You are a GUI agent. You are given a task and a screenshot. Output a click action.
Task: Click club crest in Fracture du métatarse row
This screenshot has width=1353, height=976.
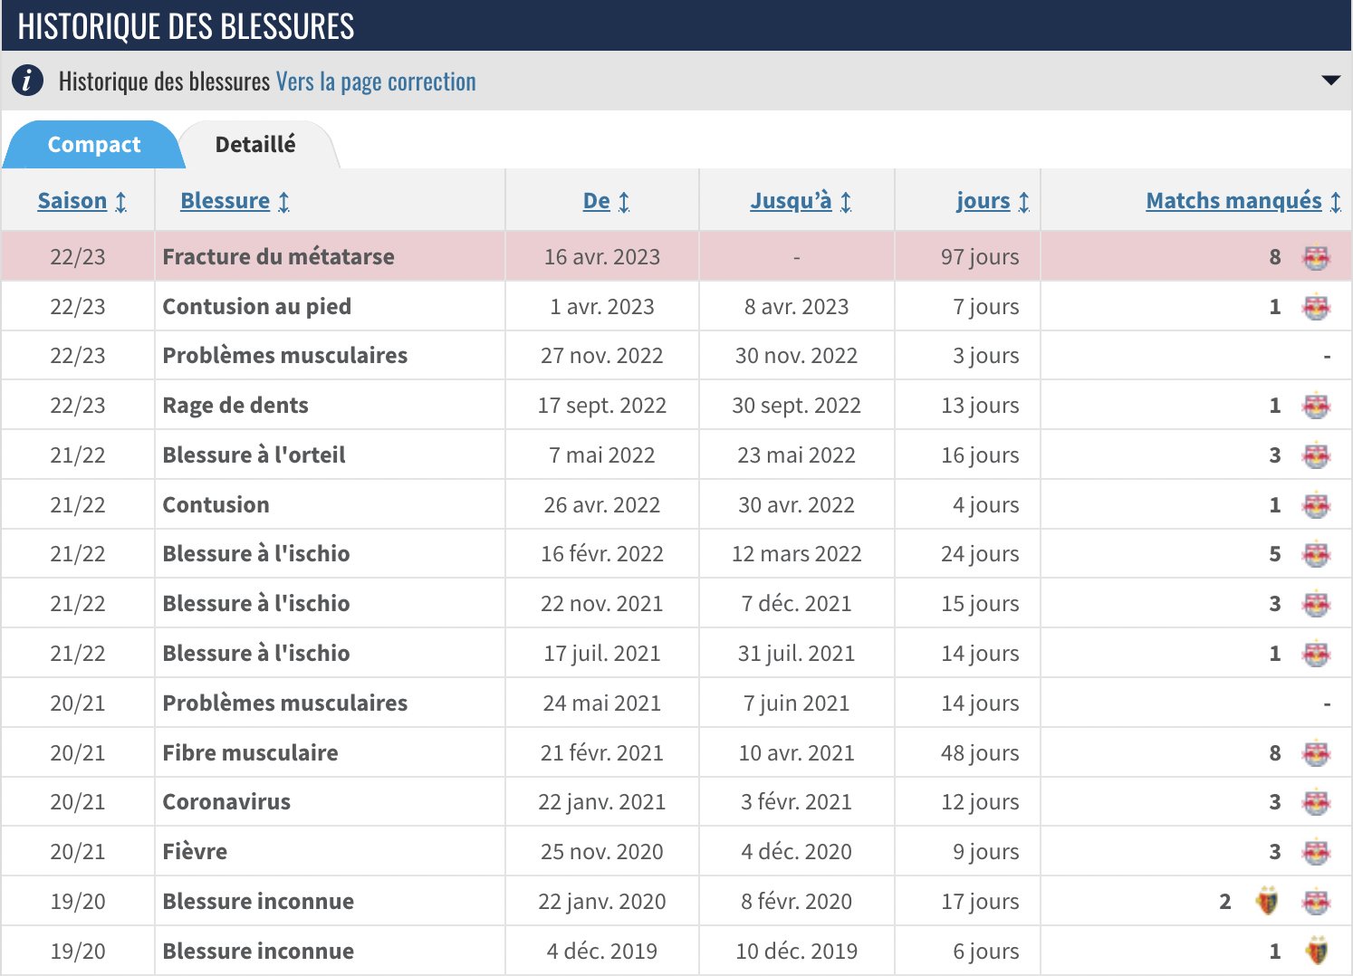[x=1315, y=258]
